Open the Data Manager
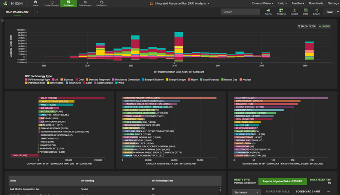 pos(85,3)
